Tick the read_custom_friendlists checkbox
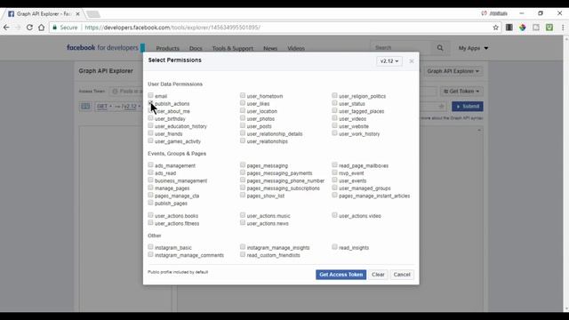 click(243, 254)
